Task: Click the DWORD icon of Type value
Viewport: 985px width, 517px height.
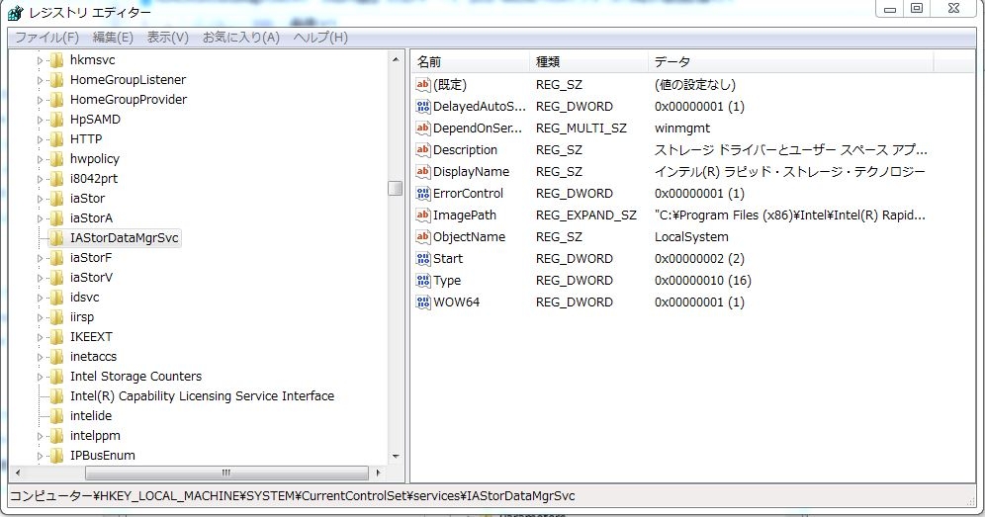Action: tap(422, 280)
